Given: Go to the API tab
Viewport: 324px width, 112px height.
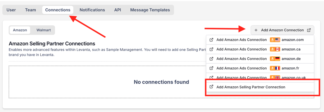Looking at the screenshot, I should coord(118,10).
